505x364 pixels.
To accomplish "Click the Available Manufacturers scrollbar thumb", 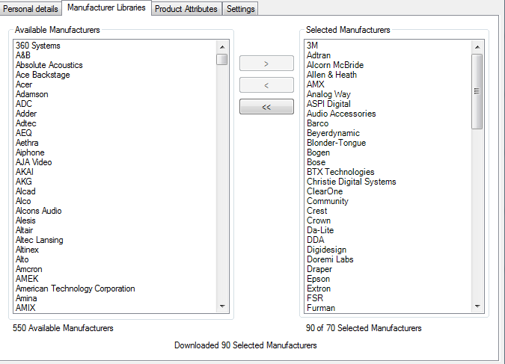I will pos(222,59).
